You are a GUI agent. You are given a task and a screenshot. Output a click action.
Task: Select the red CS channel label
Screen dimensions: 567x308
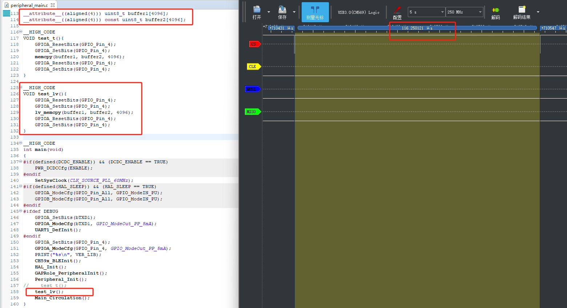(x=255, y=44)
